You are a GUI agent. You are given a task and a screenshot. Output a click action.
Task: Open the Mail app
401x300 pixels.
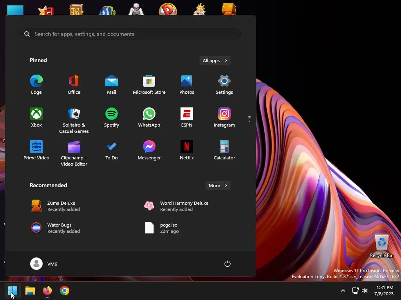(112, 85)
